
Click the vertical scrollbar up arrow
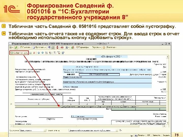coord(167,57)
